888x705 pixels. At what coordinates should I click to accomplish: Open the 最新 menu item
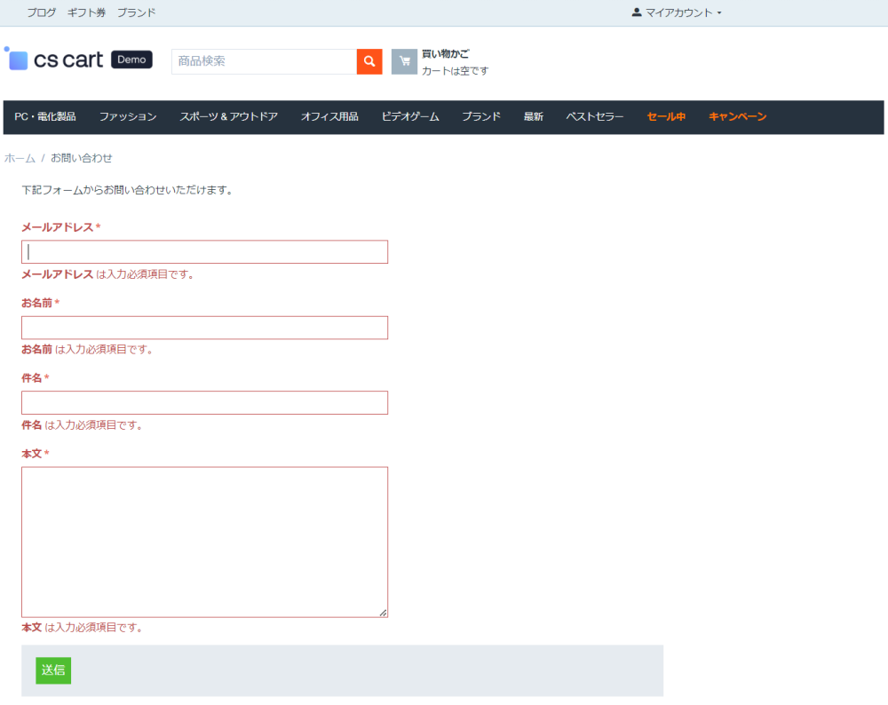tap(534, 116)
